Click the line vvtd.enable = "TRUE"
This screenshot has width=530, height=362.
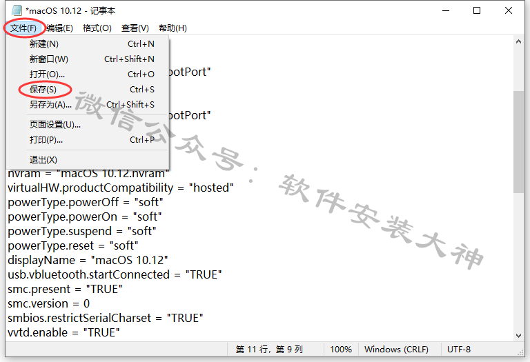click(64, 332)
